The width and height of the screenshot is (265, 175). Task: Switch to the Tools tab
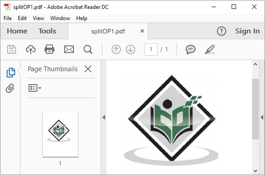(x=47, y=31)
